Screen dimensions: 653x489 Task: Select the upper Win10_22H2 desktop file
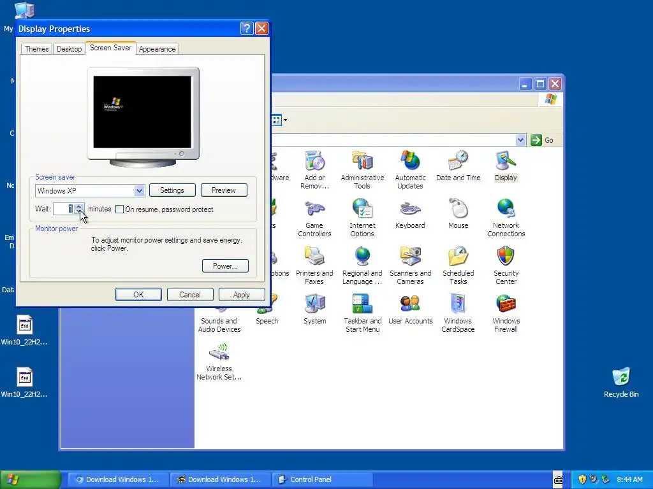tap(24, 330)
